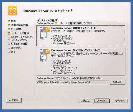Click the 進行状況 step indicator square
Screen dimensions: 133x112
9,48
